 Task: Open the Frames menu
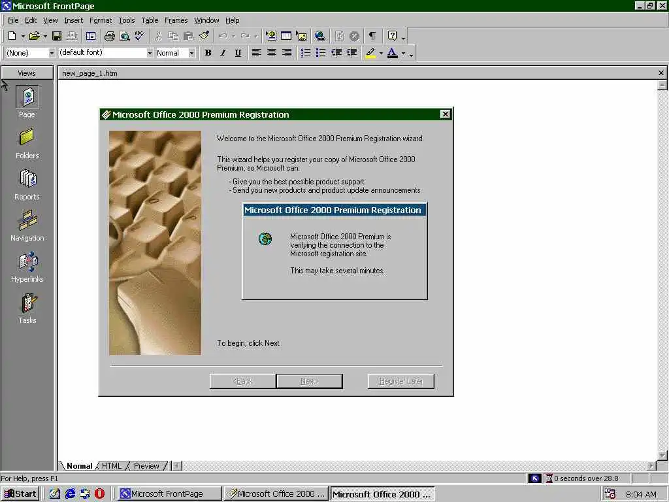click(176, 20)
